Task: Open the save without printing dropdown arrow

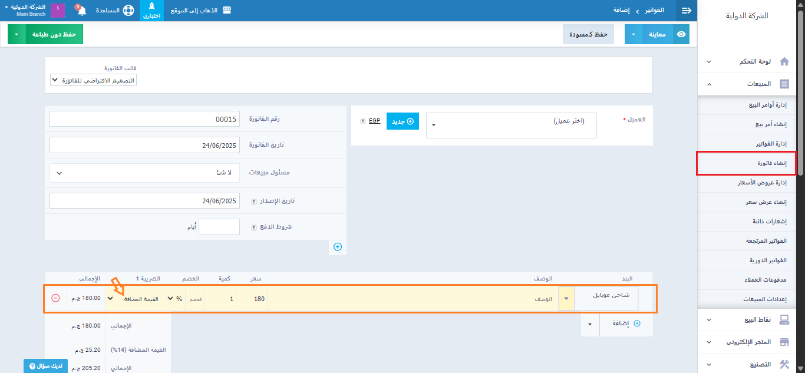Action: [17, 34]
